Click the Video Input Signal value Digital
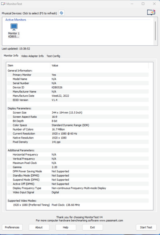Screen dimensions: 160x235 coord(55,192)
